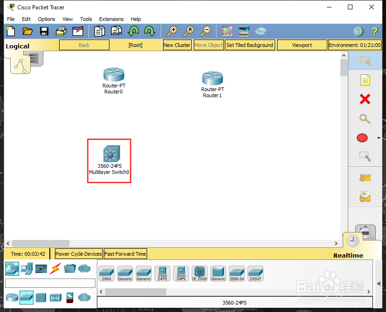Choose End Devices category icon
This screenshot has height=312, width=386.
27,268
